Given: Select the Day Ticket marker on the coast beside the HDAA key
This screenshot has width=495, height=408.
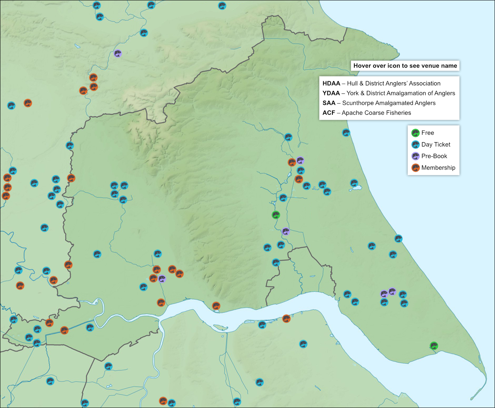Looking at the screenshot, I should (x=346, y=133).
